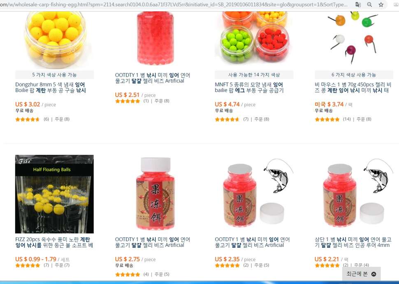The image size is (399, 284).
Task: Open MNFT 5 종류의 모양 product title link
Action: coord(249,87)
